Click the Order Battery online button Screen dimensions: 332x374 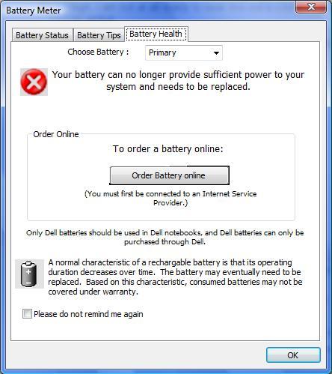tap(169, 175)
